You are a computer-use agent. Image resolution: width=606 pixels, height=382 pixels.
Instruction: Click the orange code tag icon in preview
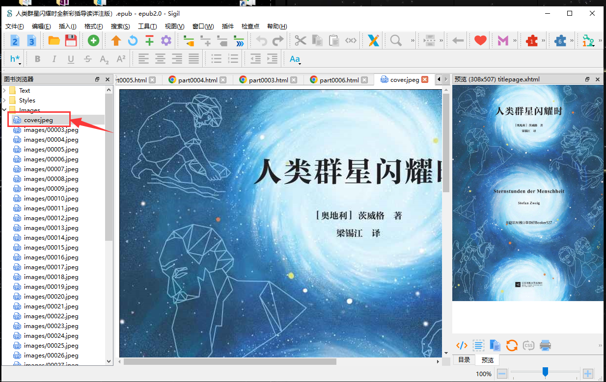pyautogui.click(x=462, y=345)
